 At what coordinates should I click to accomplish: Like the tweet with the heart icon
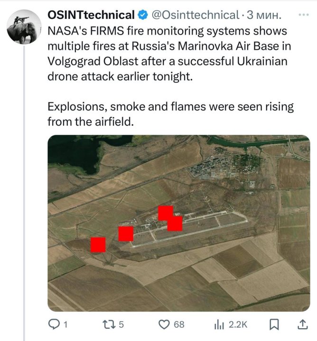point(164,324)
